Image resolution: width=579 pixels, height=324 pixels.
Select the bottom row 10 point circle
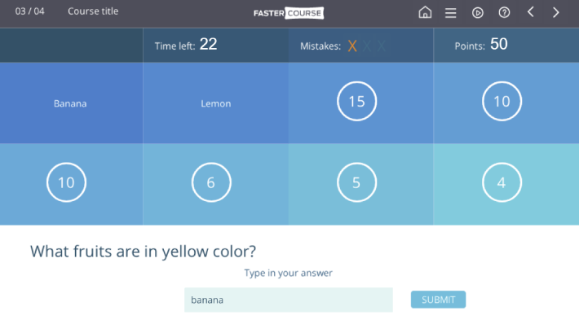[x=67, y=182]
